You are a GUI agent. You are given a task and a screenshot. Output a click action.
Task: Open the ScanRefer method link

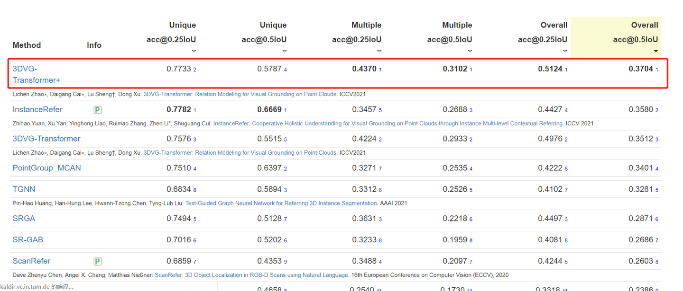(31, 261)
